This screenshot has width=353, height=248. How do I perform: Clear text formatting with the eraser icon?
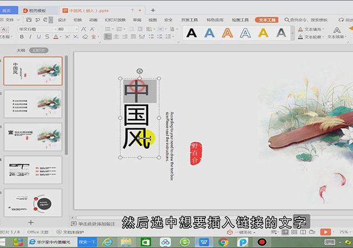pos(85,36)
